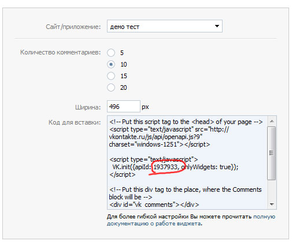The width and height of the screenshot is (296, 248).
Task: Open the Сайт/приложение dropdown arrow
Action: tap(217, 26)
